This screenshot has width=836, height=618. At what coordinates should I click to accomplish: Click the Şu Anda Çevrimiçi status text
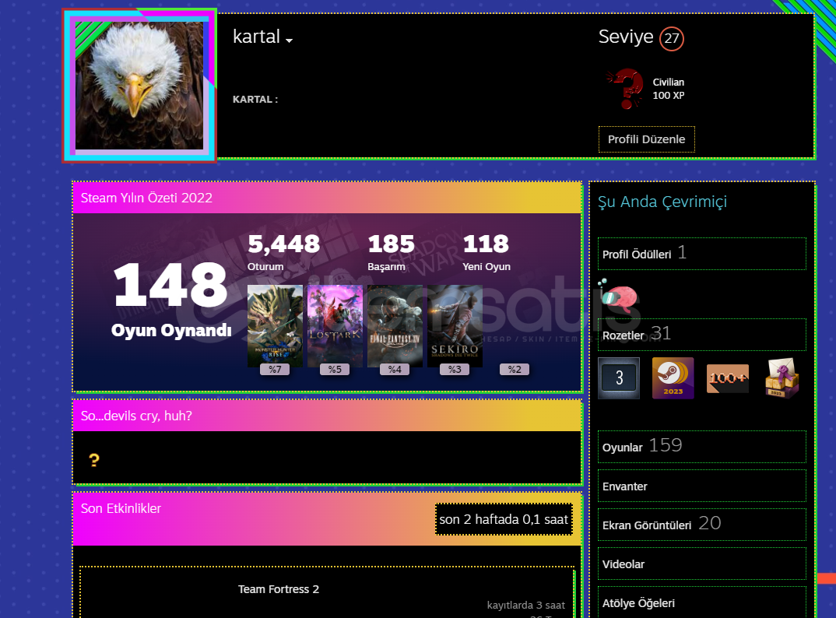(x=662, y=202)
